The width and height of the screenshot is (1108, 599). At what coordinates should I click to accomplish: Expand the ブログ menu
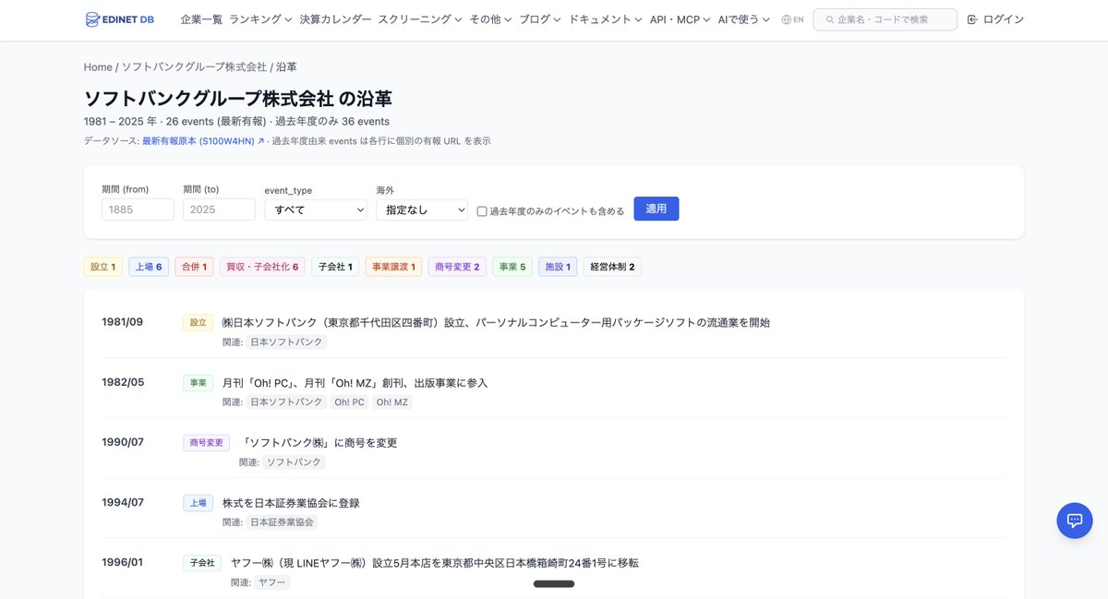click(x=540, y=19)
